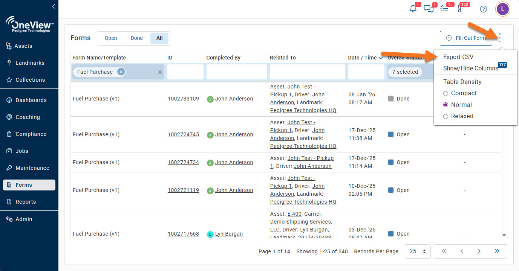Open form ID 1002717568
The image size is (519, 271).
coord(183,234)
